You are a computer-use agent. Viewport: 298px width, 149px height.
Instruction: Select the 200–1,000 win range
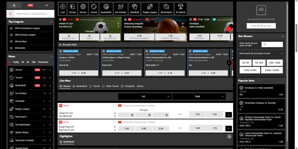[275, 63]
